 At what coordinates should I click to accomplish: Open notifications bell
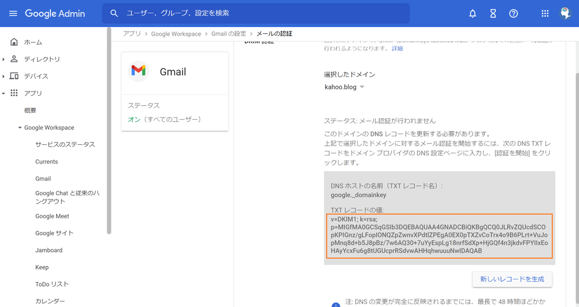tap(472, 14)
